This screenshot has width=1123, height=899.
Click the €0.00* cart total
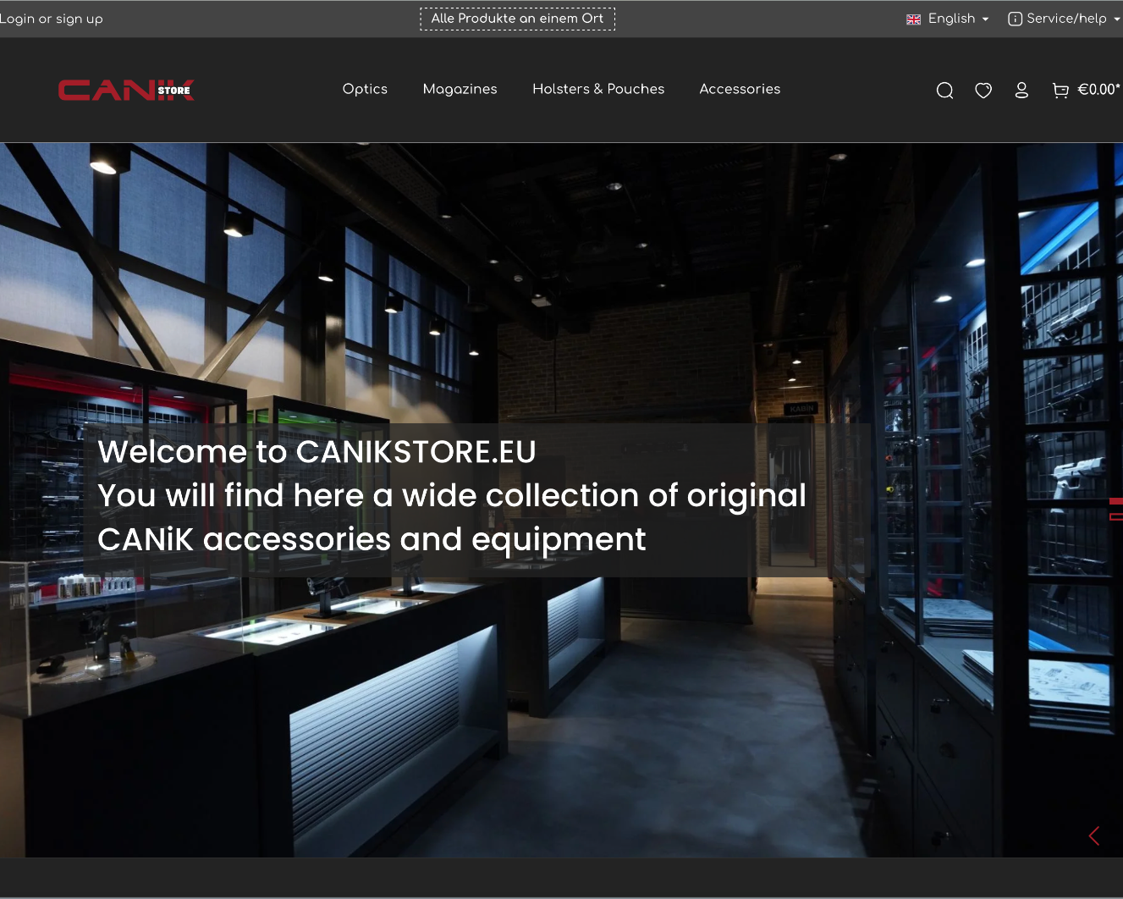coord(1098,90)
